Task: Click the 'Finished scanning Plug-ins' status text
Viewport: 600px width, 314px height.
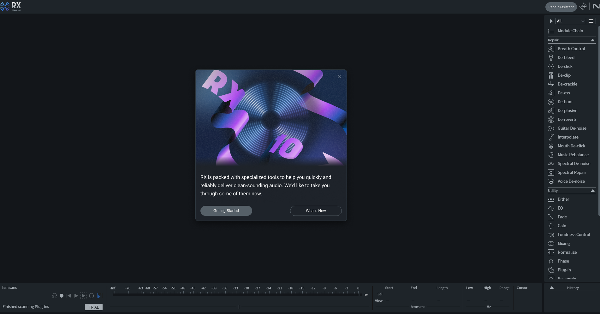Action: pos(26,306)
